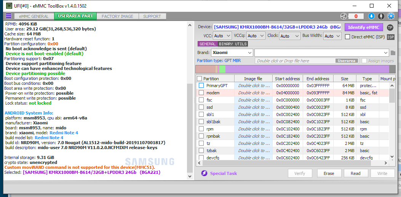Image resolution: width=401 pixels, height=197 pixels.
Task: Click the round TP test point icon
Action: click(x=390, y=27)
